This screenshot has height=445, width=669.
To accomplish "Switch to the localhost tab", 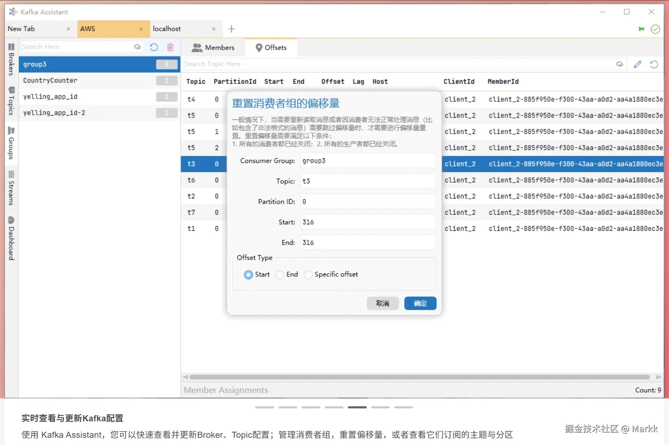I will [x=186, y=29].
